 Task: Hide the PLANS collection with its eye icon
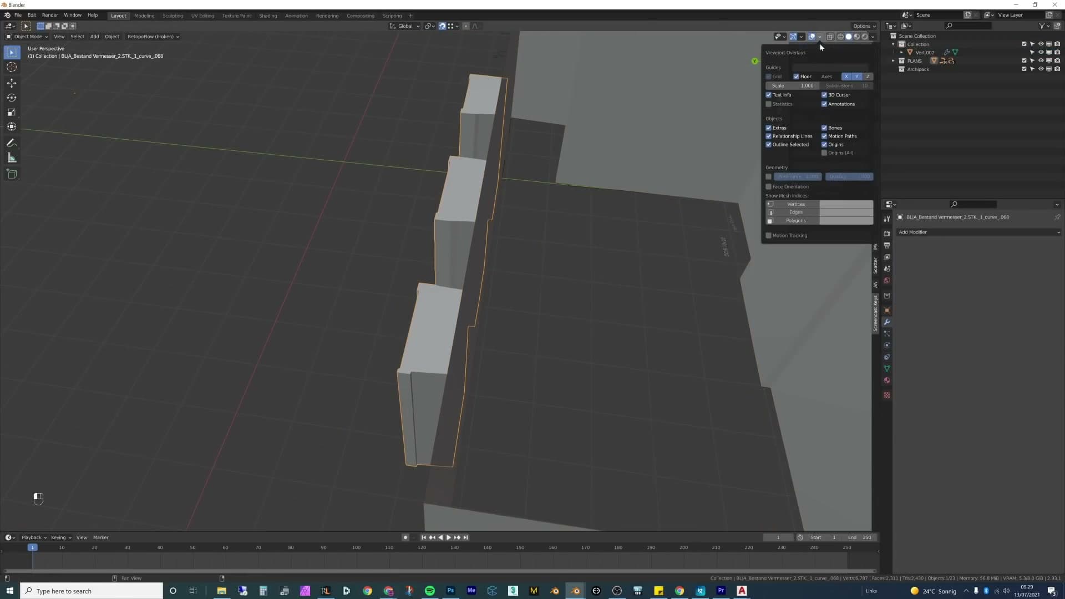pyautogui.click(x=1041, y=61)
